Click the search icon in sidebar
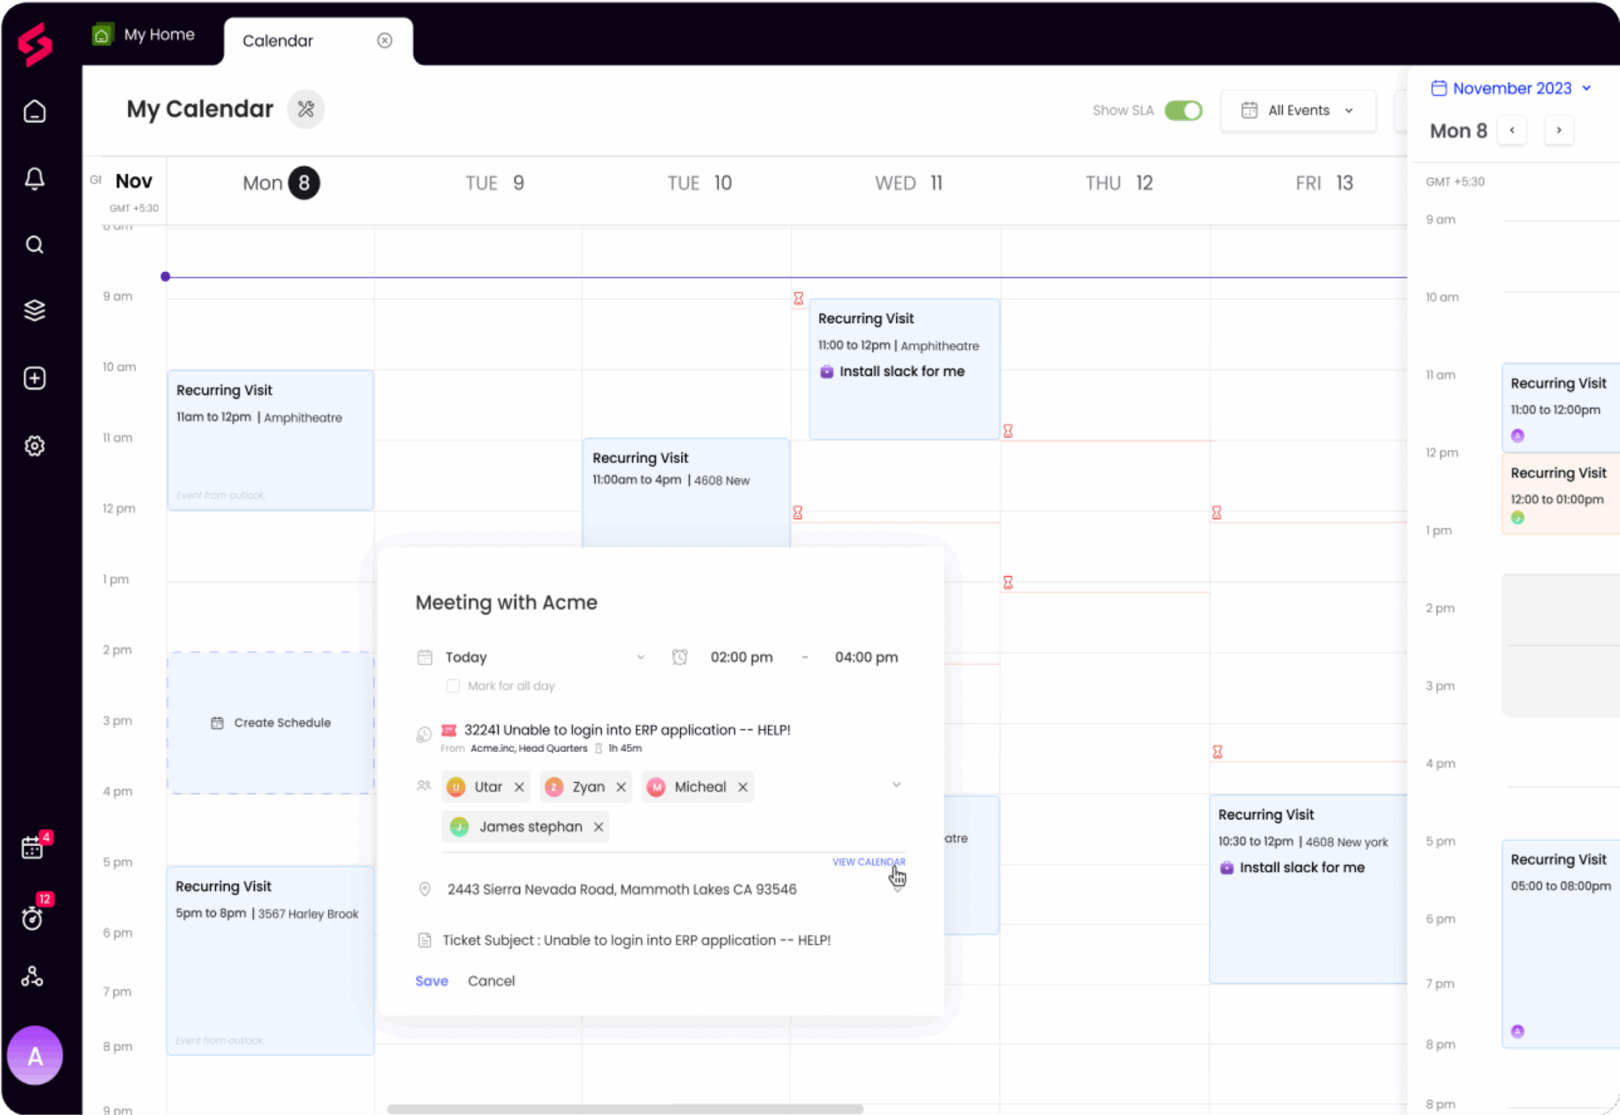This screenshot has height=1115, width=1620. 34,245
